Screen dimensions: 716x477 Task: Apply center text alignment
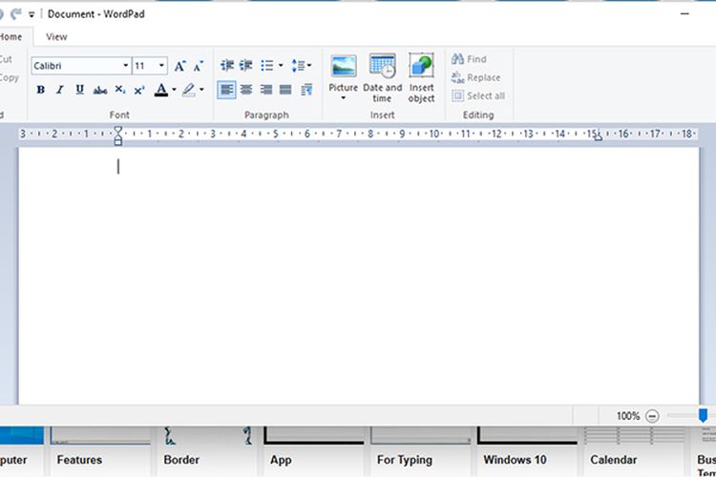click(246, 90)
